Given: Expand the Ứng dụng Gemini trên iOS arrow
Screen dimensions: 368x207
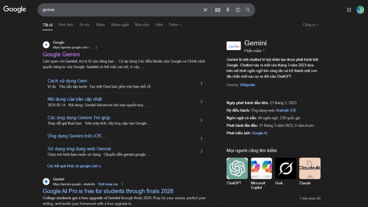Looking at the screenshot, I should coord(201,136).
